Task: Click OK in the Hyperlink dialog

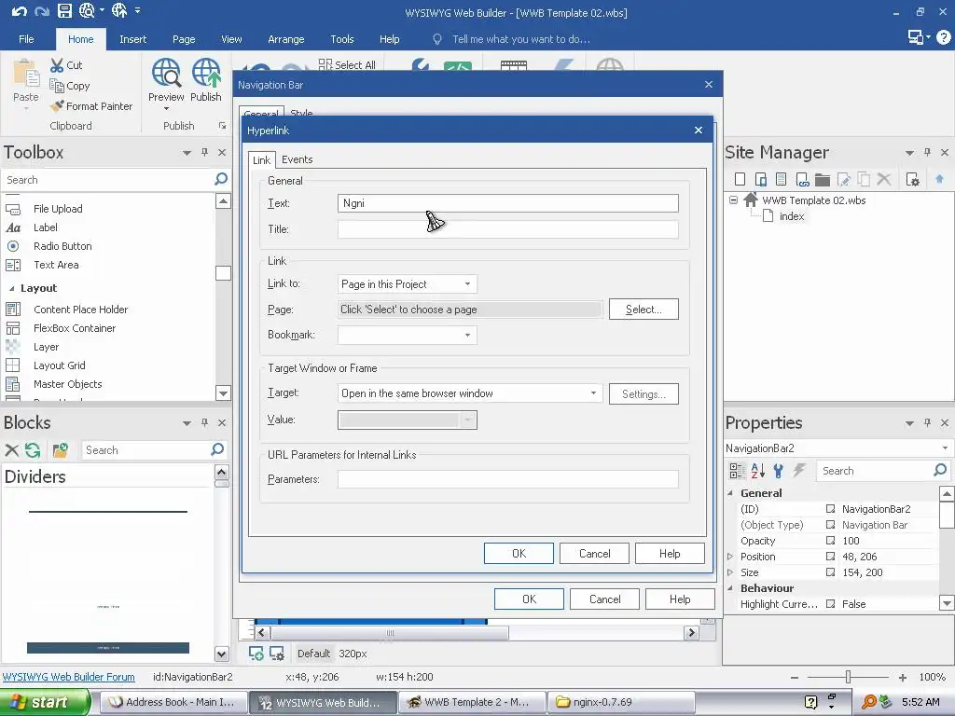Action: [519, 554]
